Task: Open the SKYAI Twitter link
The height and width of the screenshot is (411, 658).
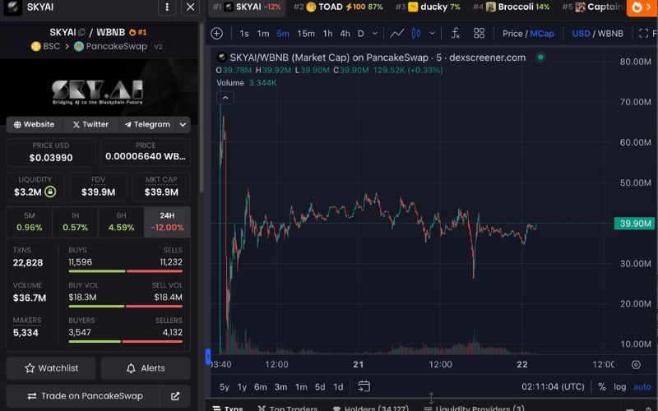Action: pos(90,125)
